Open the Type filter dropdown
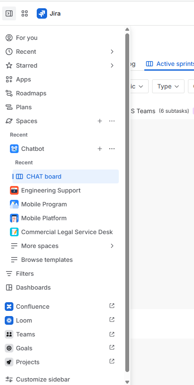The image size is (194, 385). click(168, 86)
